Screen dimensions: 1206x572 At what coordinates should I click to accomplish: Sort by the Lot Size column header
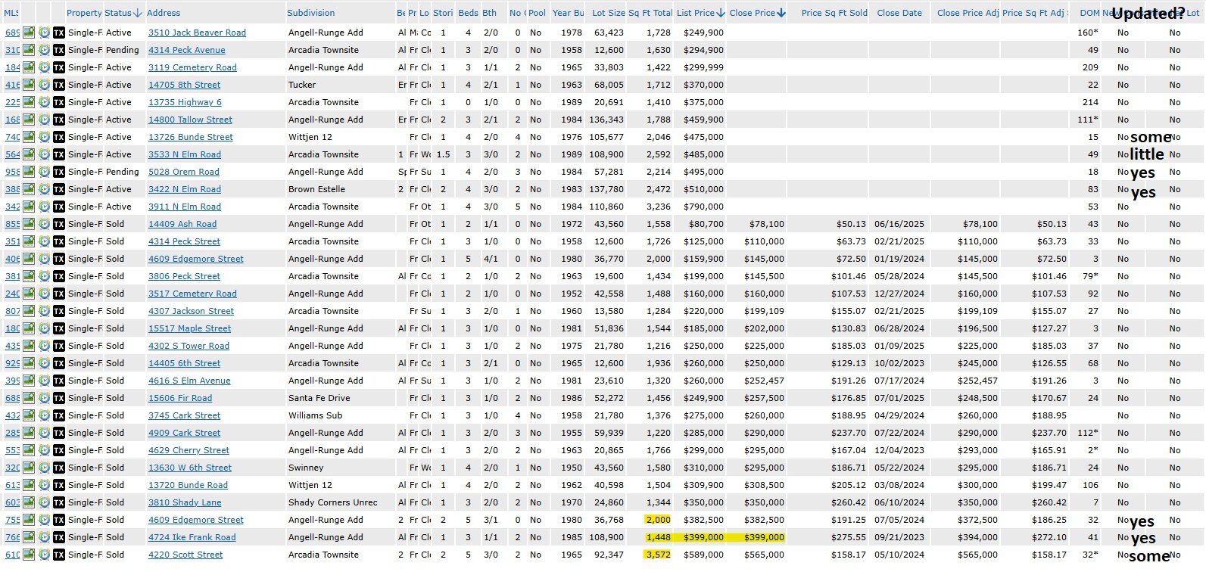pos(609,13)
